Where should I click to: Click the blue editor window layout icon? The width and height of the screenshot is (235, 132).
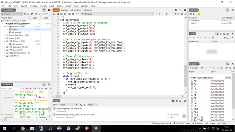(176, 10)
